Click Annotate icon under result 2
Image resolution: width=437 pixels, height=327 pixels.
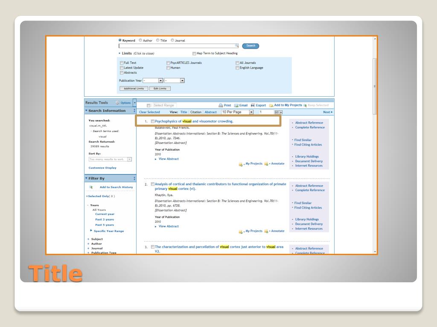click(266, 231)
